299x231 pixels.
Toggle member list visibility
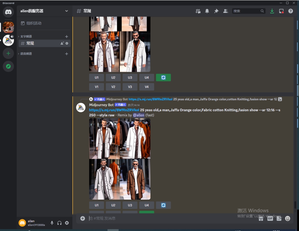225,11
